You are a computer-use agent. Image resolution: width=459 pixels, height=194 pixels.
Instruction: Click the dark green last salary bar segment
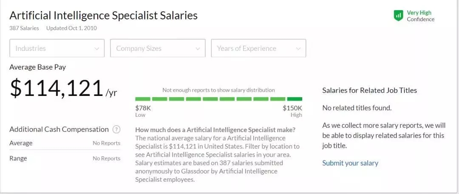295,99
